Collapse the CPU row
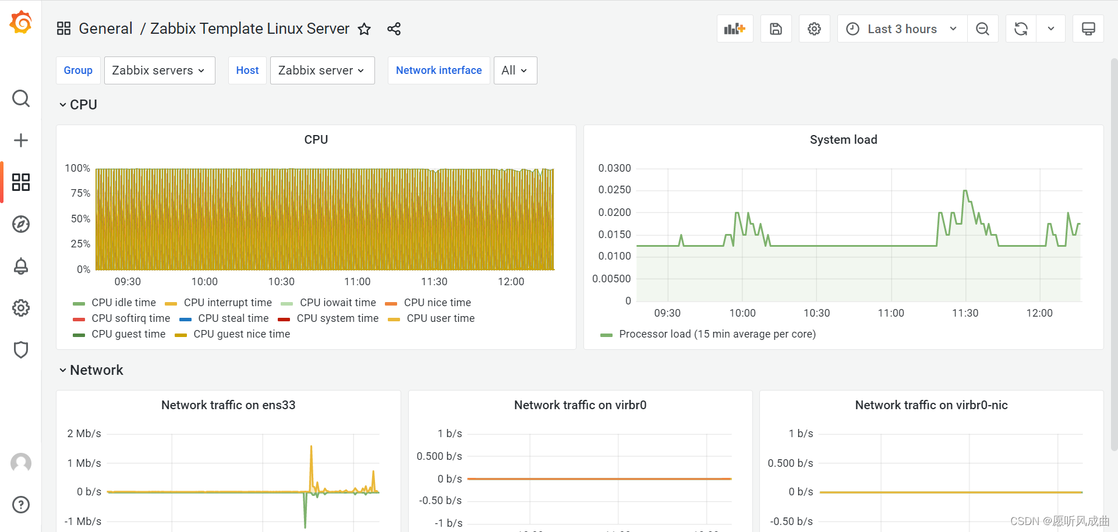The height and width of the screenshot is (532, 1118). click(78, 105)
